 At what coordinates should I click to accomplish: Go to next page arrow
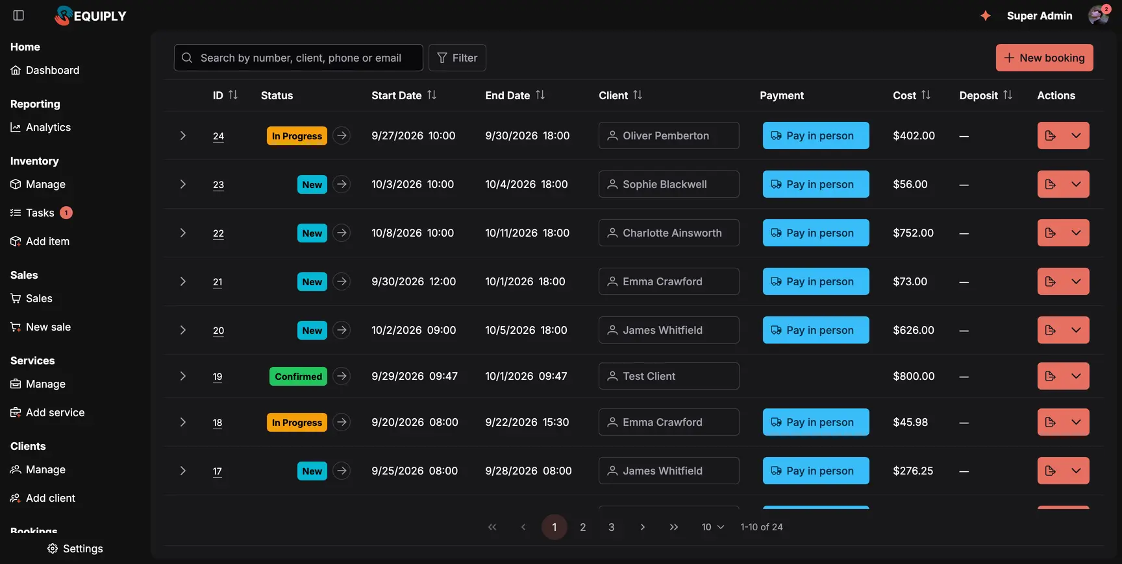643,527
